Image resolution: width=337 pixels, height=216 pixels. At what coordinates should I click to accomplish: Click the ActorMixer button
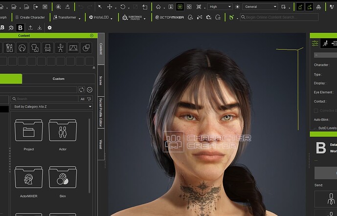tap(170, 18)
